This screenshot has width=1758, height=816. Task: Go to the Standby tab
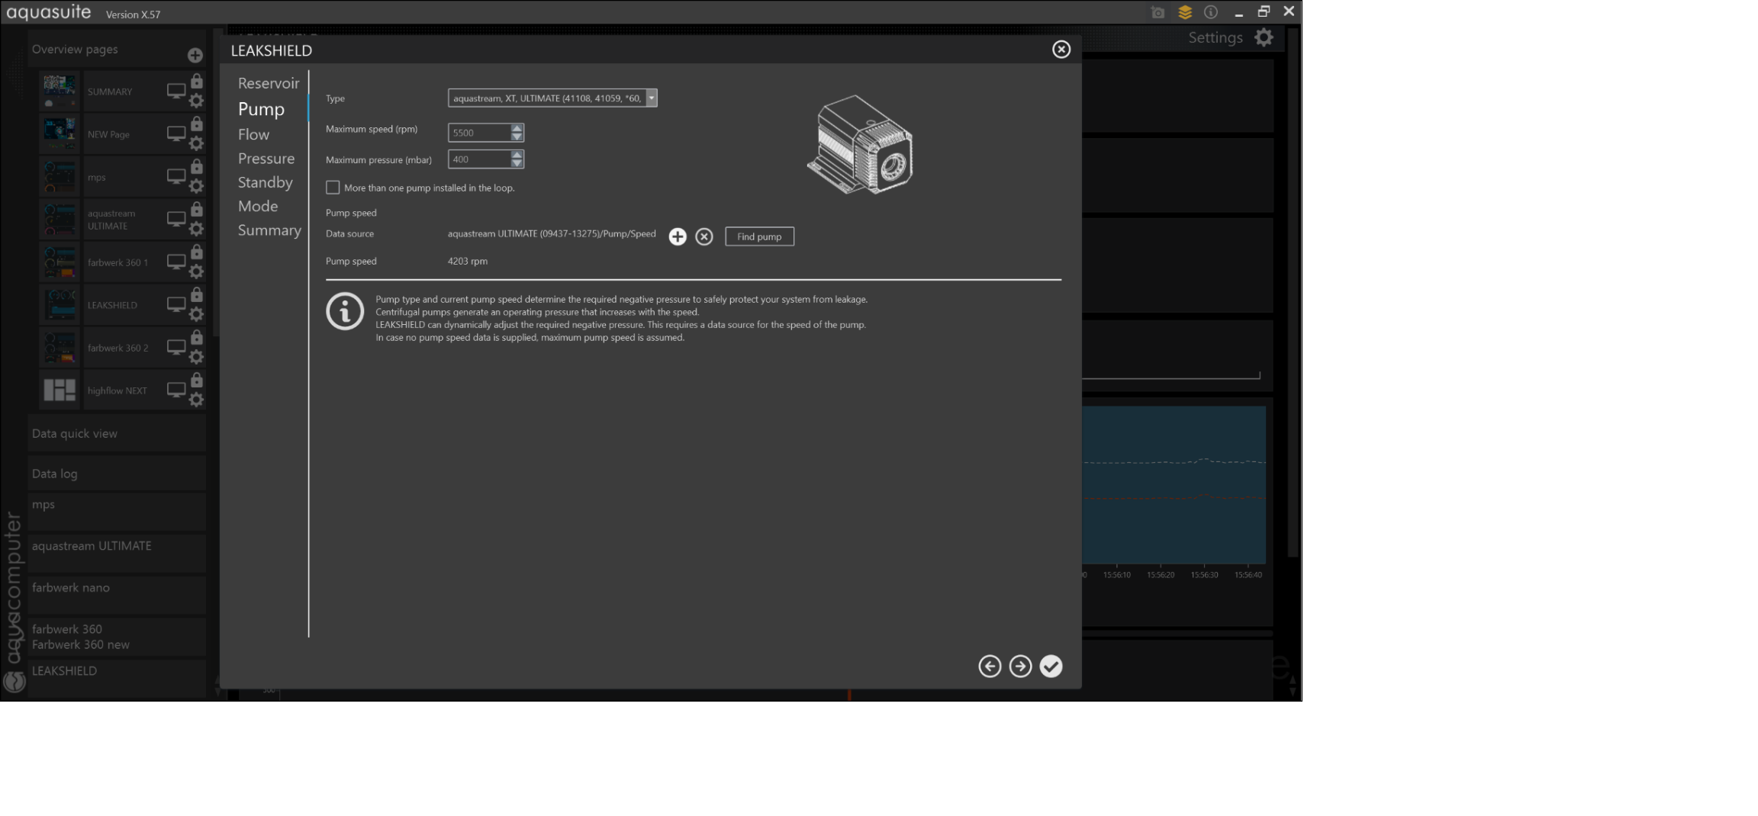(x=265, y=182)
